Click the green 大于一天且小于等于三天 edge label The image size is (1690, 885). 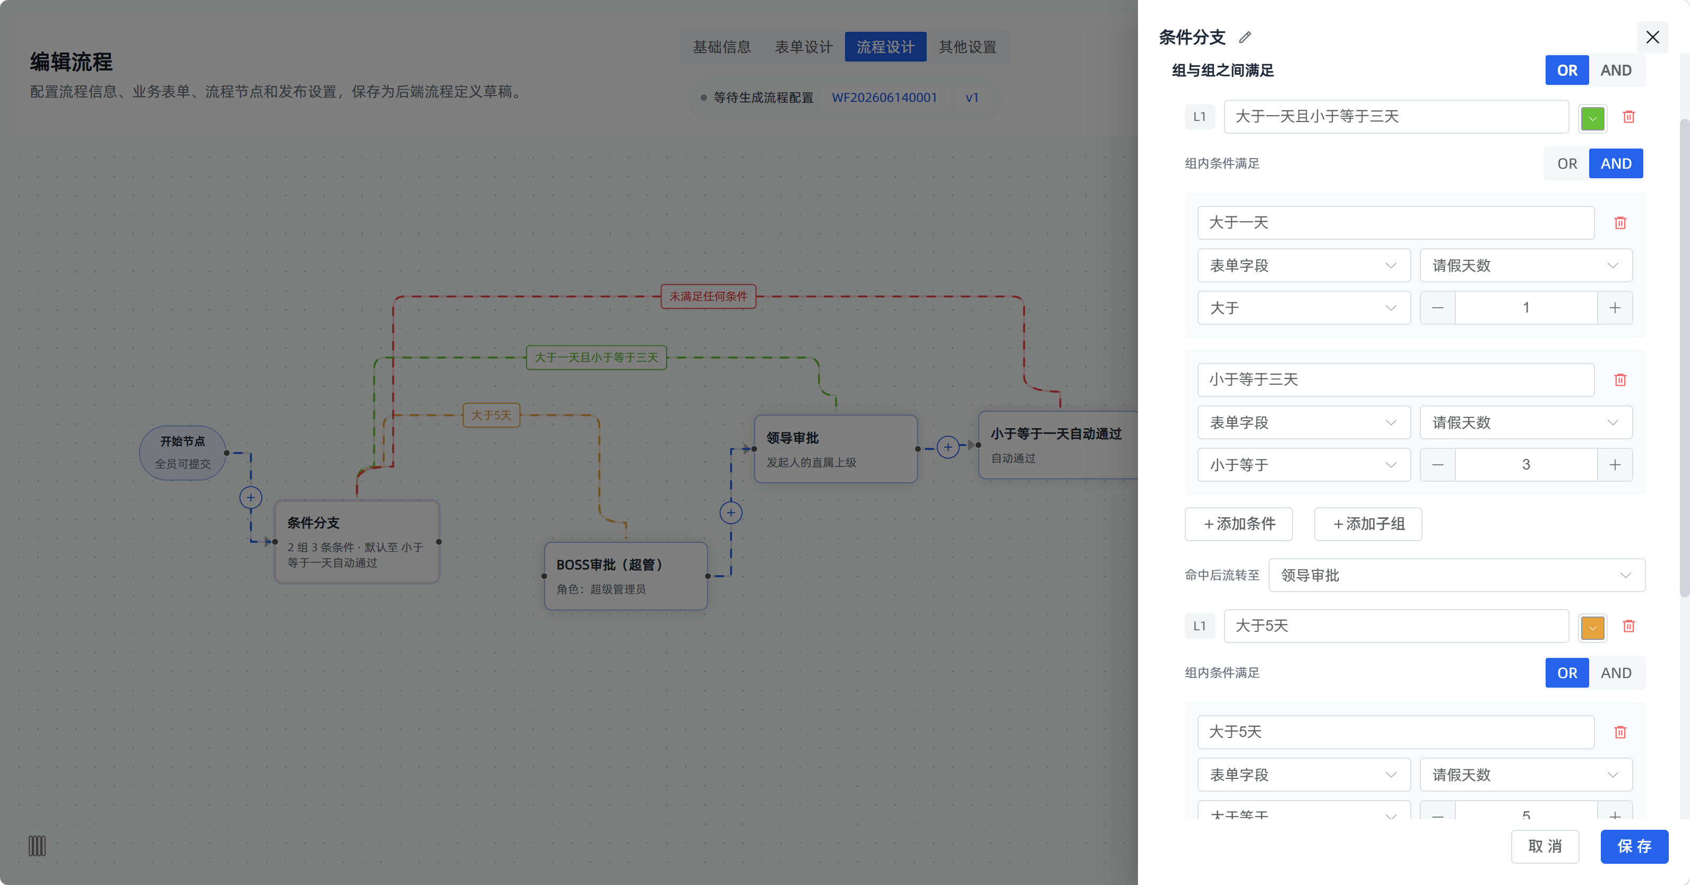pos(596,357)
